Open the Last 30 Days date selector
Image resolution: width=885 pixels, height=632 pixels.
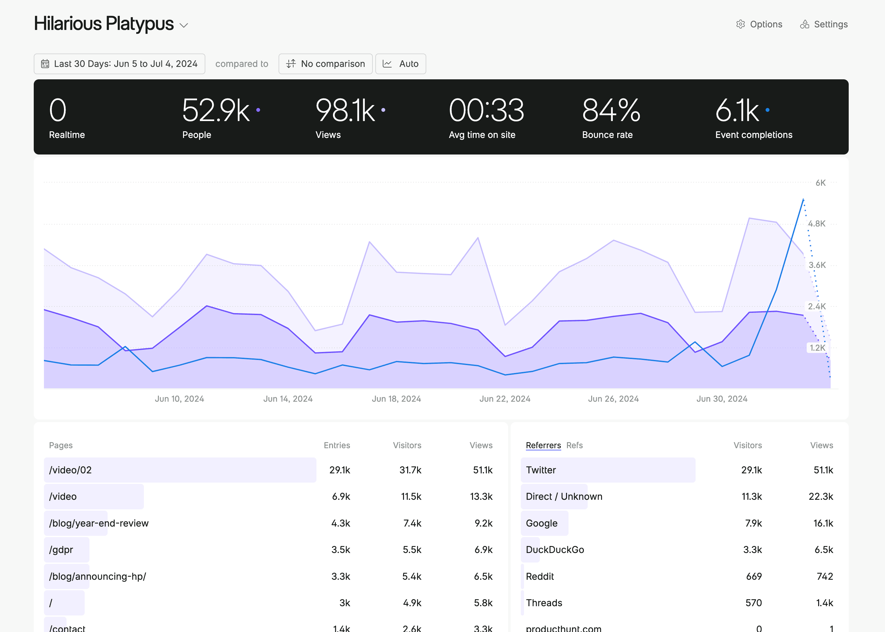(x=119, y=63)
